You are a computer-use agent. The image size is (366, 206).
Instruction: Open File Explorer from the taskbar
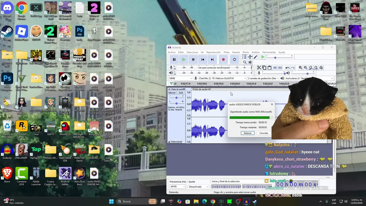[196, 201]
